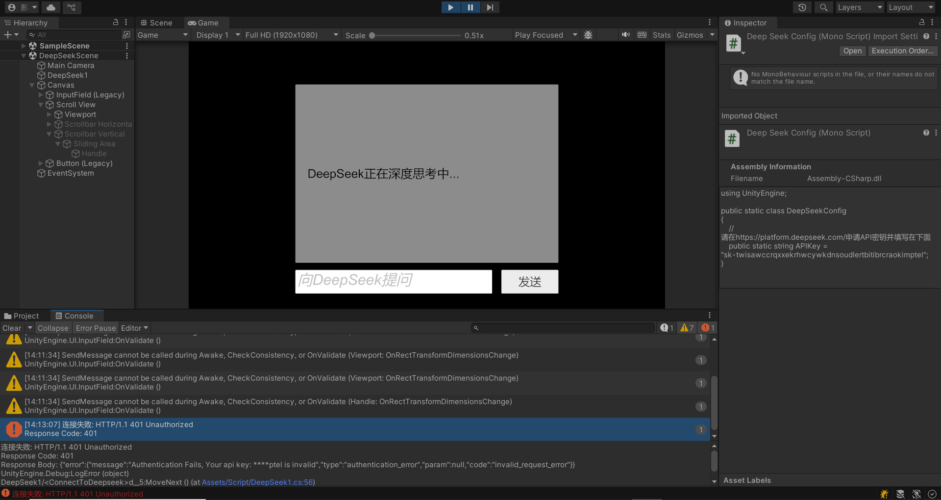Switch to the Project tab

tap(22, 316)
